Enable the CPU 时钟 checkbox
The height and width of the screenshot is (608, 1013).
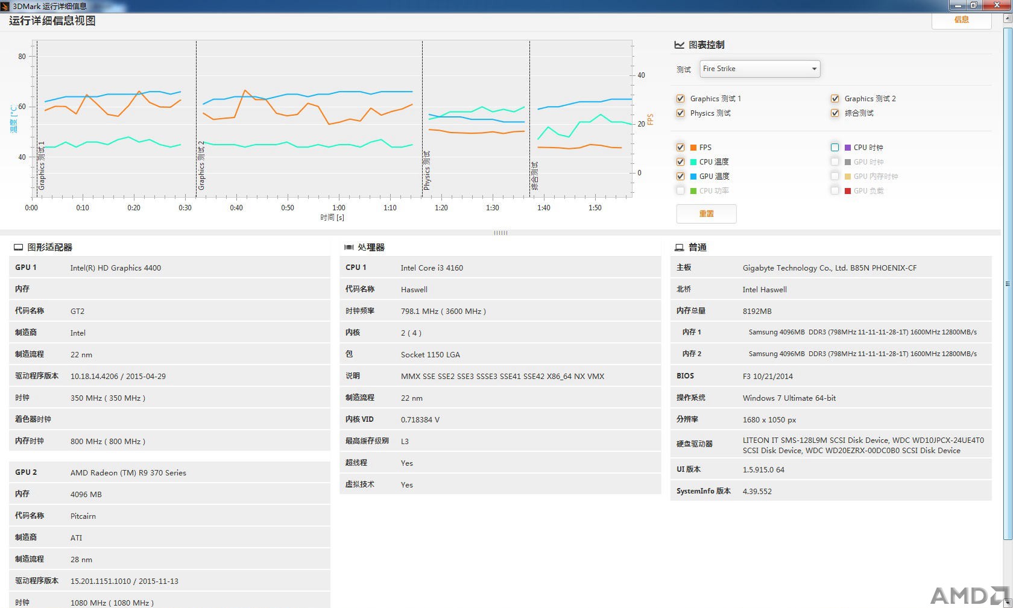835,147
